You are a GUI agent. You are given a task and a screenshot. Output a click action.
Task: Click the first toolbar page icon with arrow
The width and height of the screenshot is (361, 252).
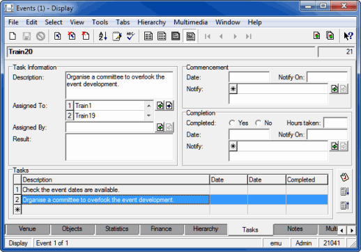point(58,36)
